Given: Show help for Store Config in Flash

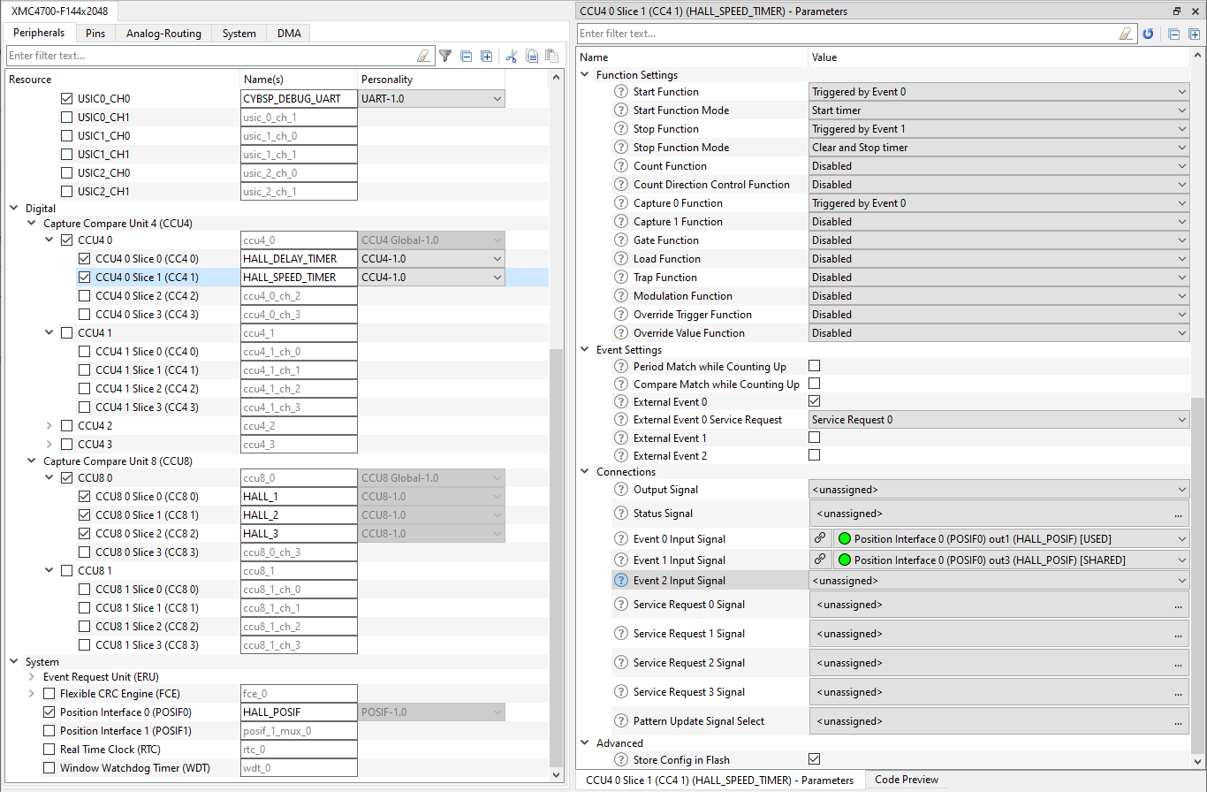Looking at the screenshot, I should 621,760.
